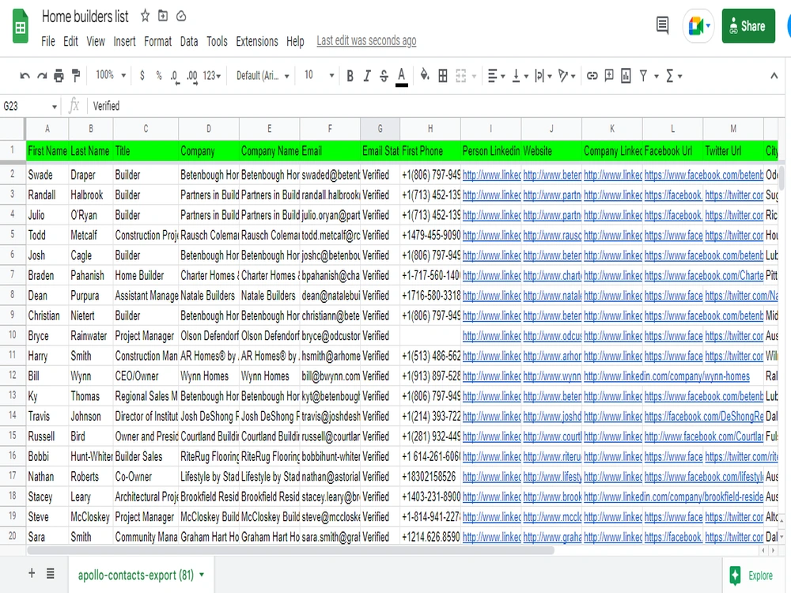
Task: Click the 'Home builders list' document title
Action: [x=85, y=17]
